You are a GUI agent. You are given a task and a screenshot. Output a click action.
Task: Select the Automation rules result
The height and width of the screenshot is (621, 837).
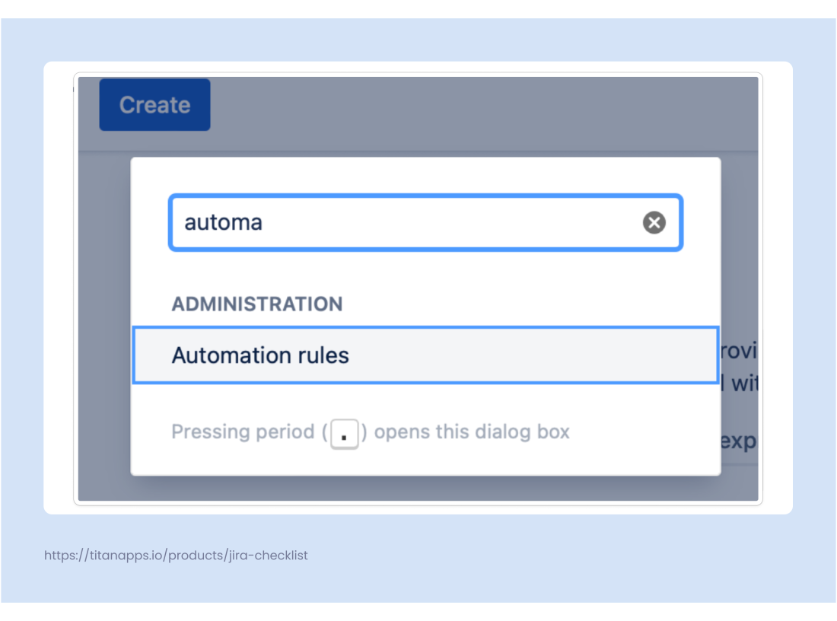coord(261,355)
